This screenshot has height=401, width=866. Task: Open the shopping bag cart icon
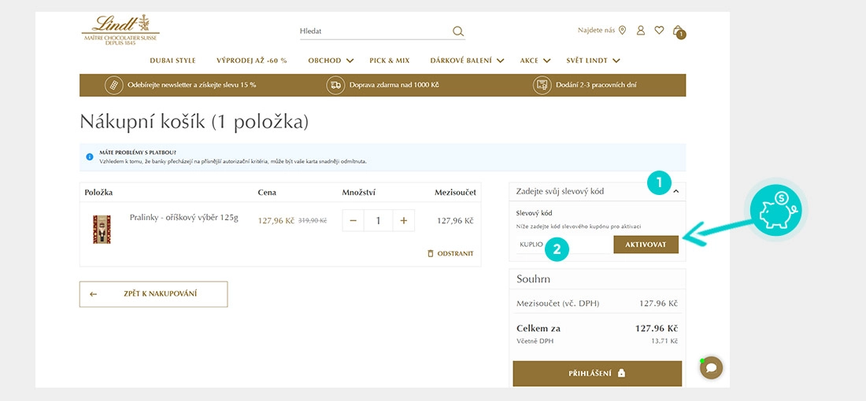(x=678, y=31)
